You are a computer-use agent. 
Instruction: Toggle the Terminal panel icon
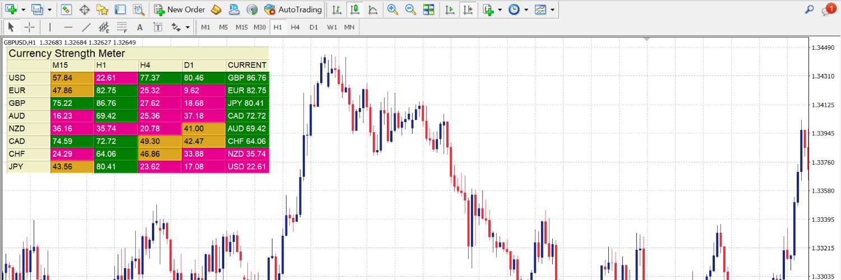[120, 10]
